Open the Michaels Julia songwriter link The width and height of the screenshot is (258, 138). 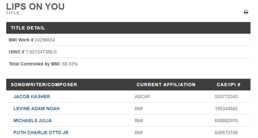point(33,121)
